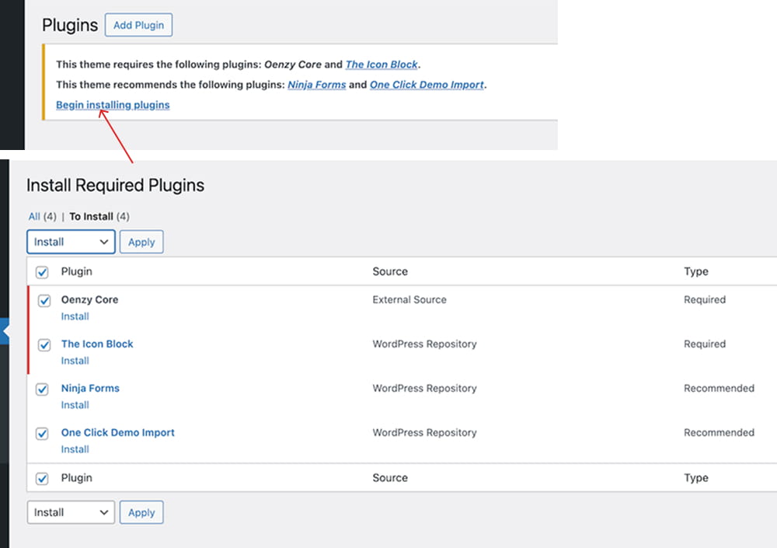
Task: Open the bottom Install bulk action dropdown
Action: point(70,512)
